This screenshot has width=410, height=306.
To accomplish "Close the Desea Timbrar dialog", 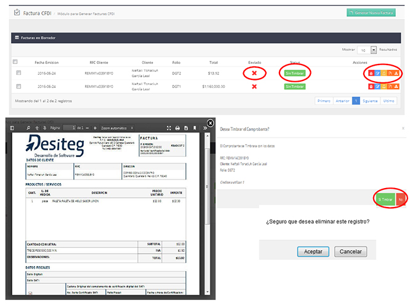I will pos(403,128).
